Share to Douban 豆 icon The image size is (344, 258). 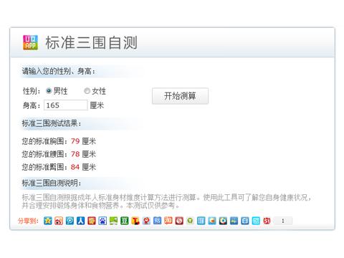click(125, 221)
